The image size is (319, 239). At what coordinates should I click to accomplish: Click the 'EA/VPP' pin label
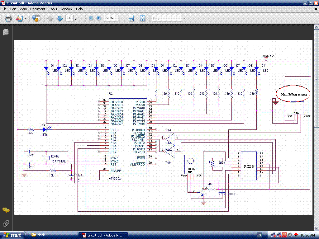(116, 171)
